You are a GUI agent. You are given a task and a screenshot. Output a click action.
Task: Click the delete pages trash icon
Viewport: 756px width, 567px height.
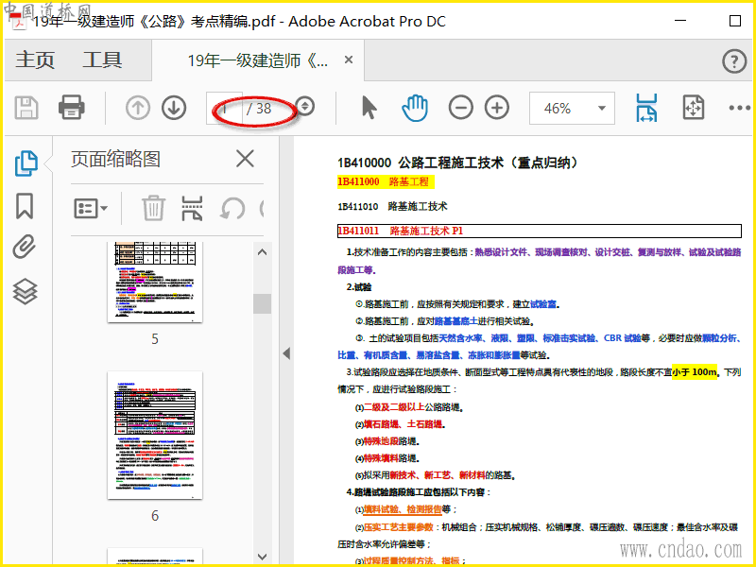pyautogui.click(x=153, y=208)
